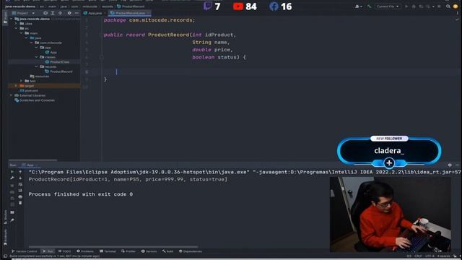Click the Project vertical tool window button
Image resolution: width=462 pixels, height=260 pixels.
click(x=5, y=18)
